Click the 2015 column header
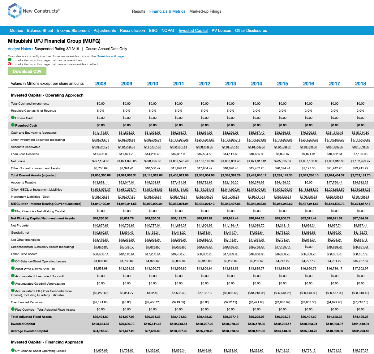Viewport: 374px width, 354px height. pos(282,84)
